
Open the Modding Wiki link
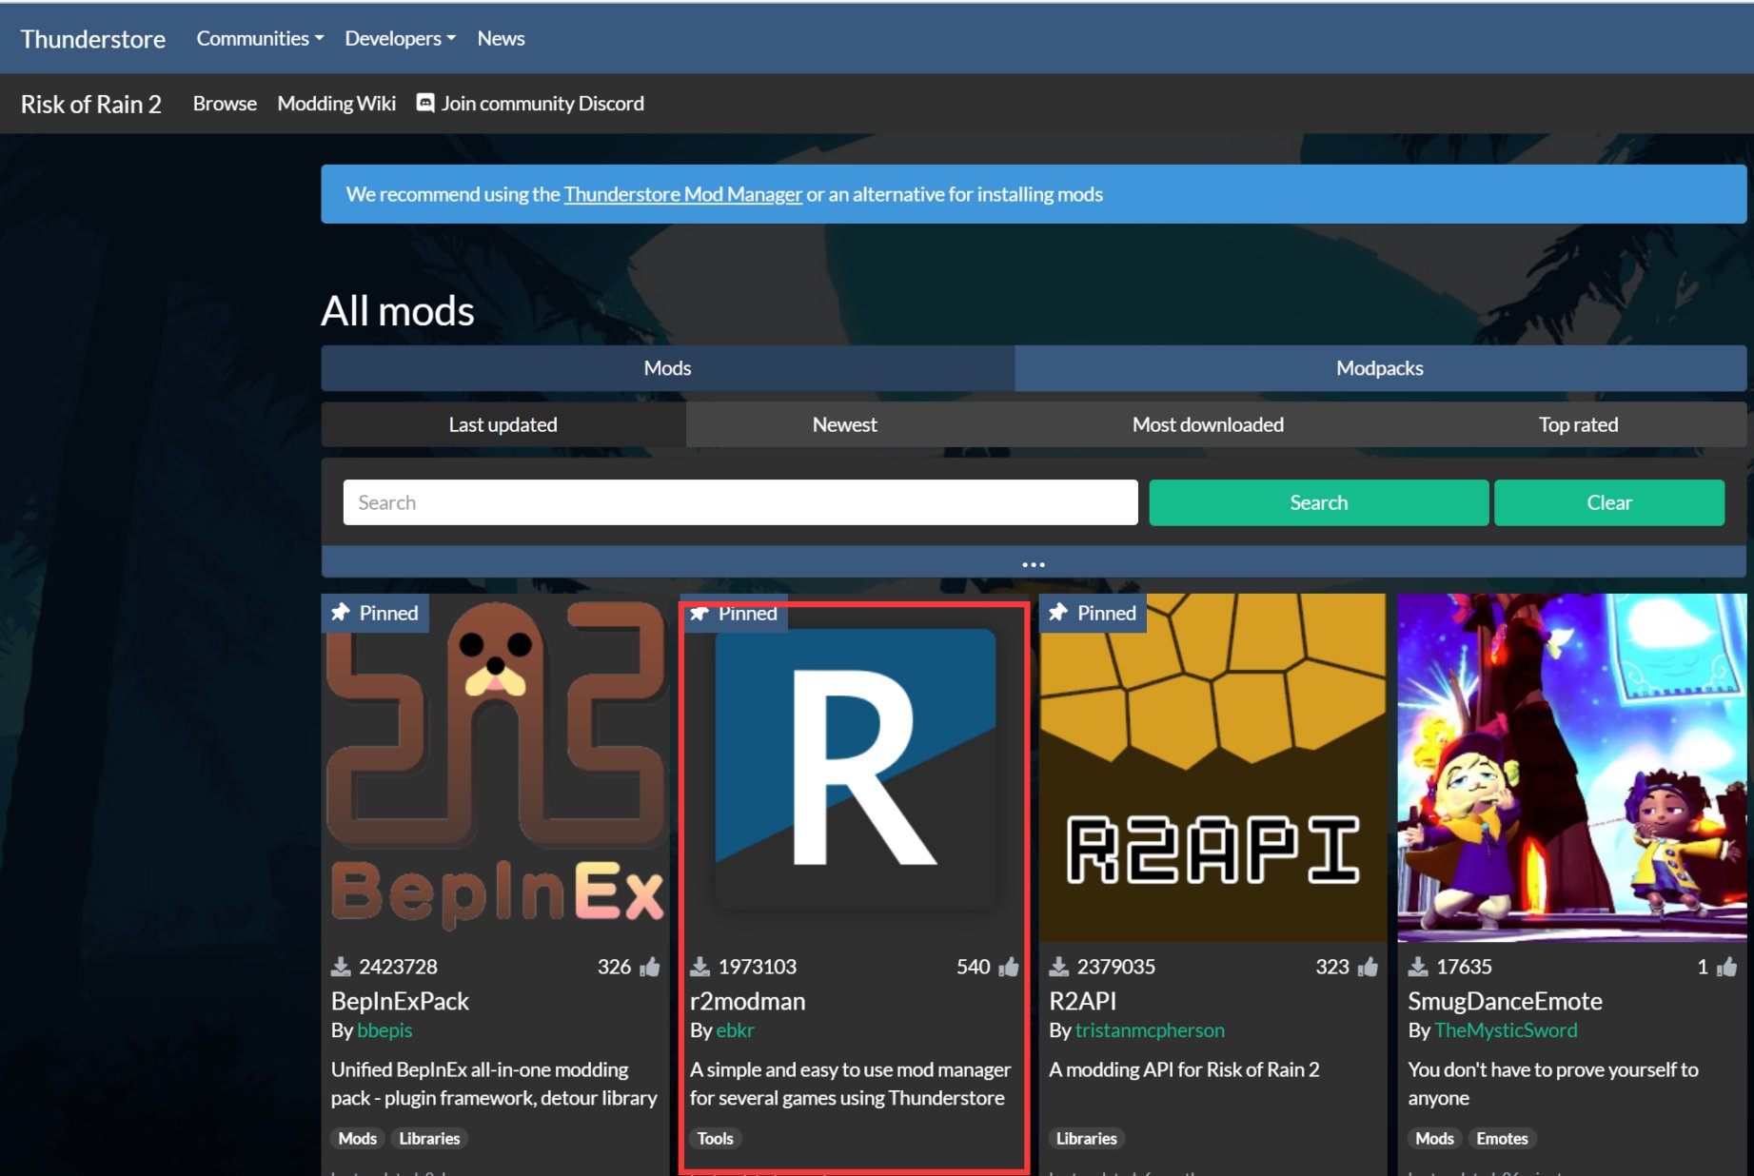click(336, 104)
